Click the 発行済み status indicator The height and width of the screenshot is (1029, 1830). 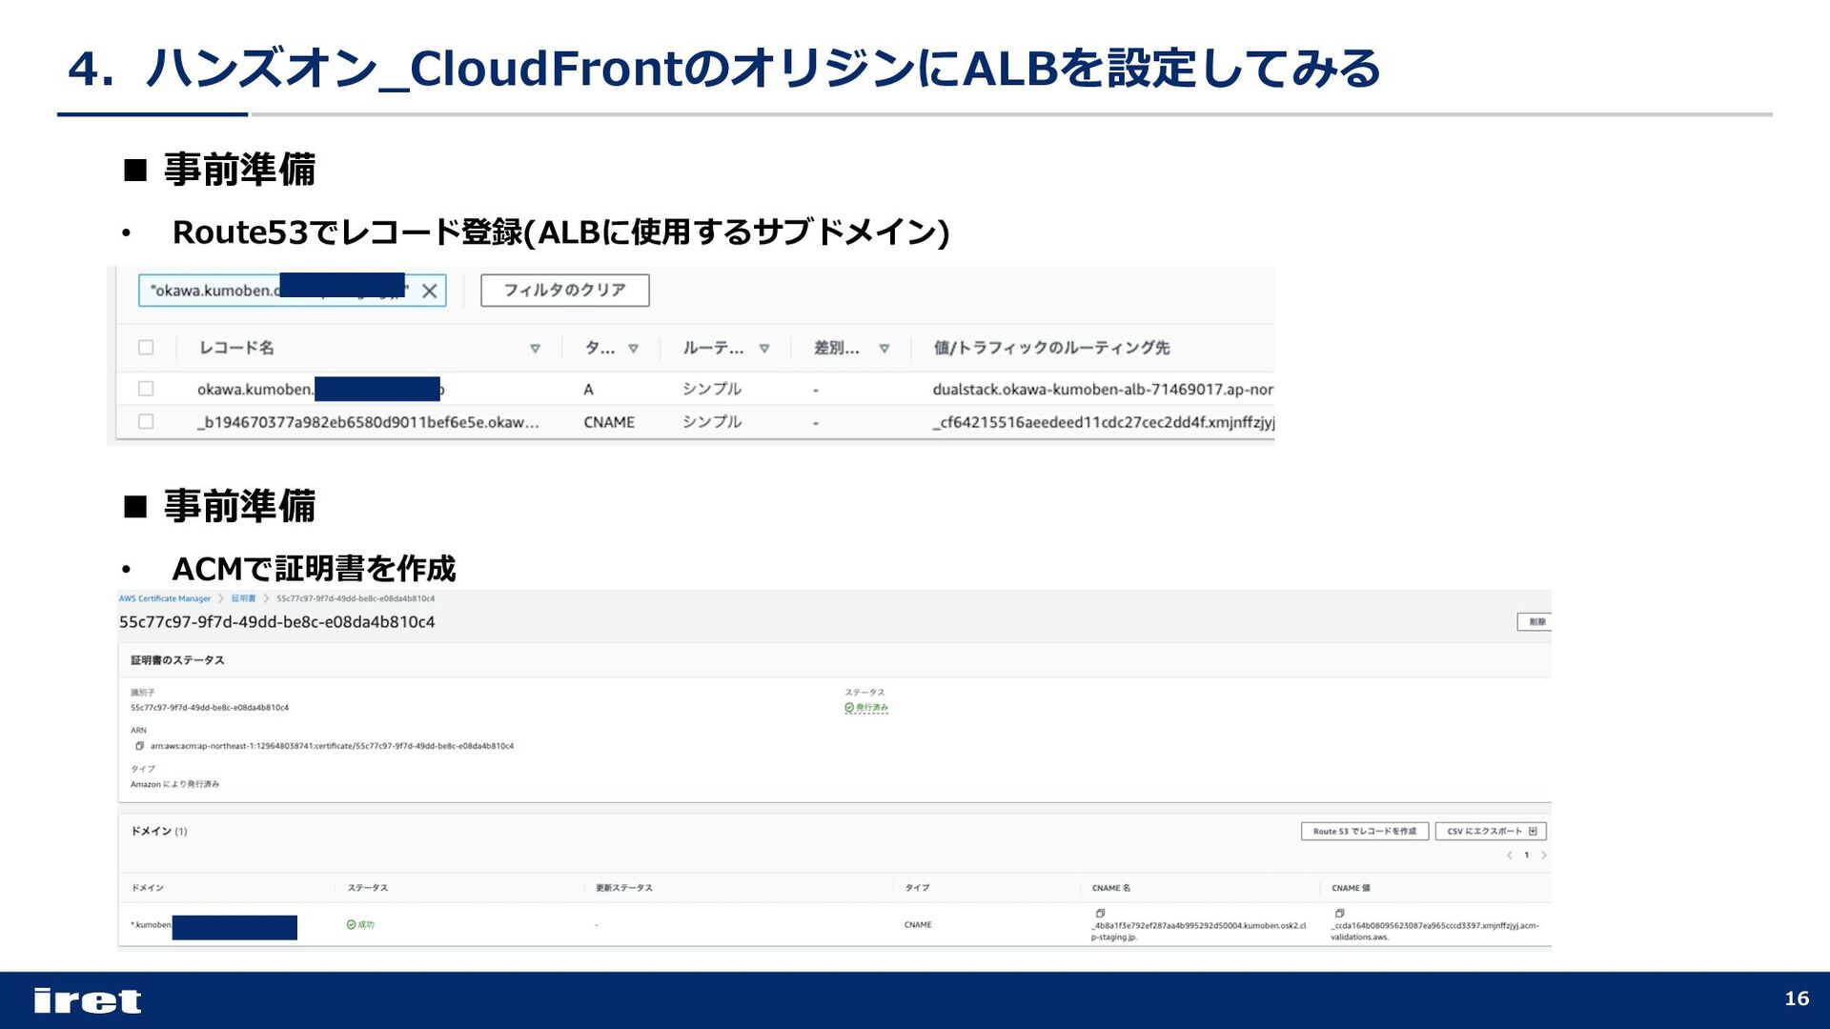866,708
